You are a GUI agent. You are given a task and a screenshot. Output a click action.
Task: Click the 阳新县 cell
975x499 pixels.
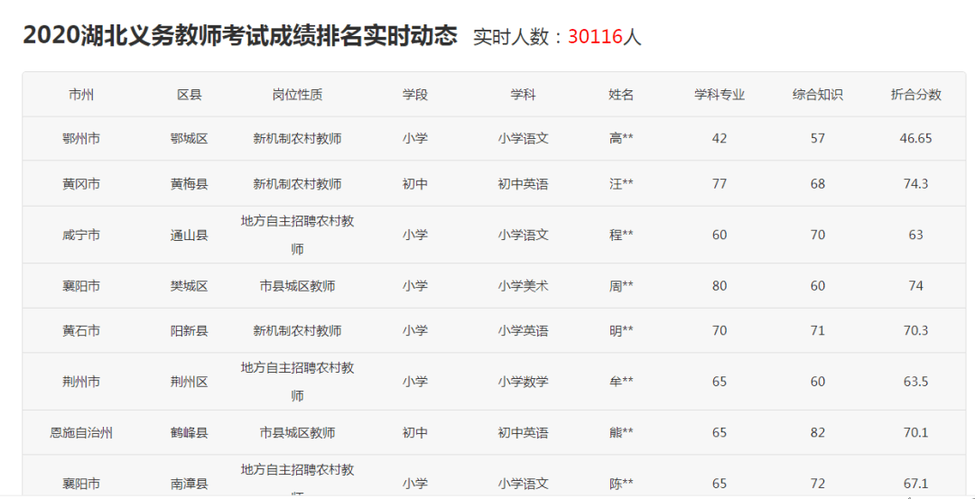[x=189, y=330]
